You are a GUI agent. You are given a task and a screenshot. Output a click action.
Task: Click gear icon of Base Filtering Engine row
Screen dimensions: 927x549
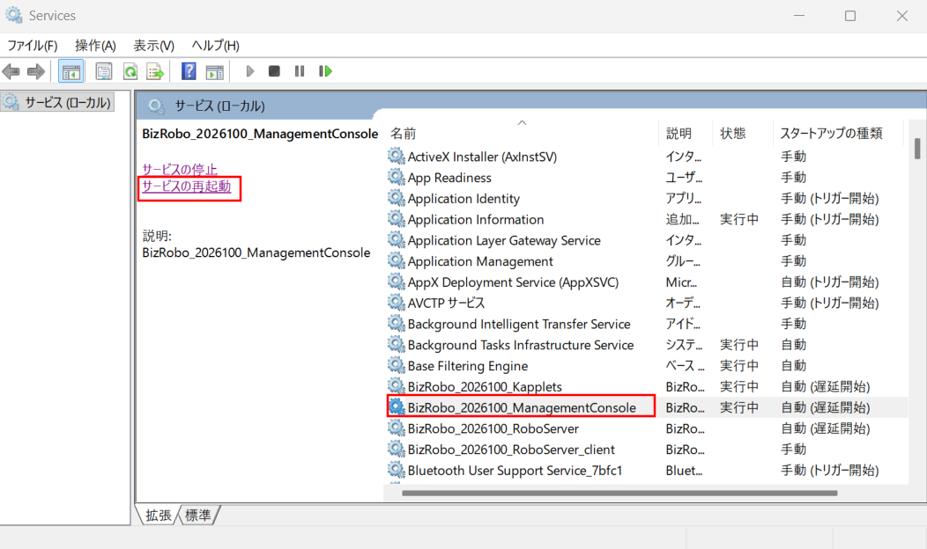[396, 365]
